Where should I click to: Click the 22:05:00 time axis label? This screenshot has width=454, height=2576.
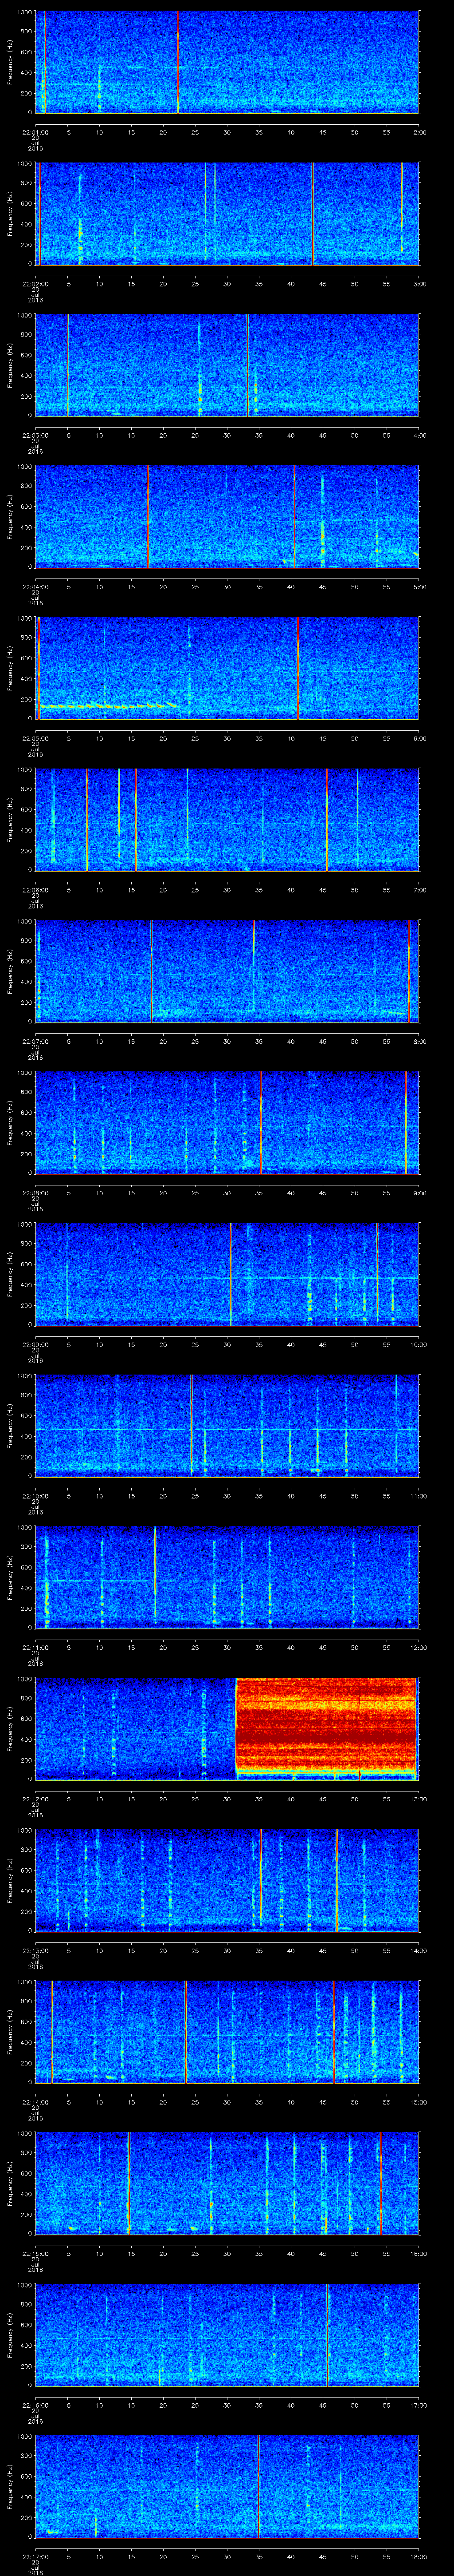(35, 738)
